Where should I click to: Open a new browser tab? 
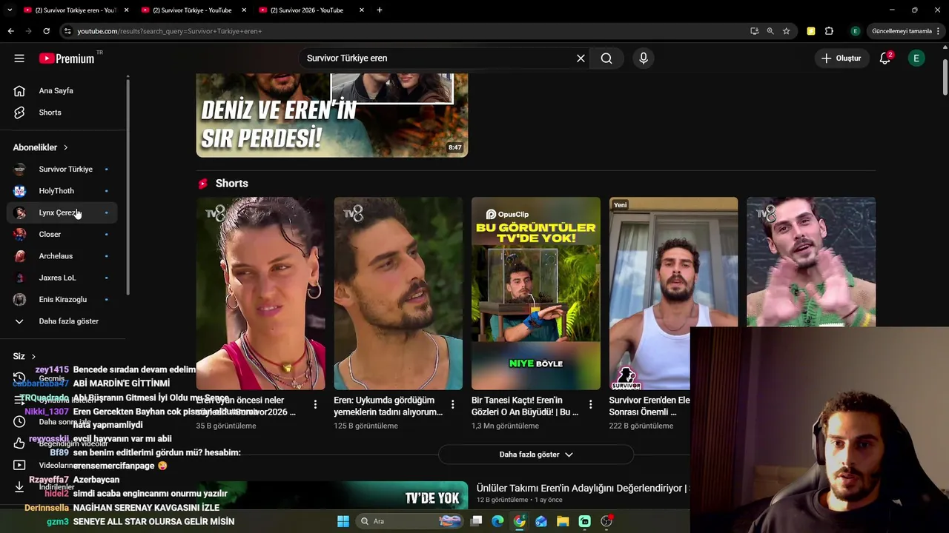coord(380,10)
